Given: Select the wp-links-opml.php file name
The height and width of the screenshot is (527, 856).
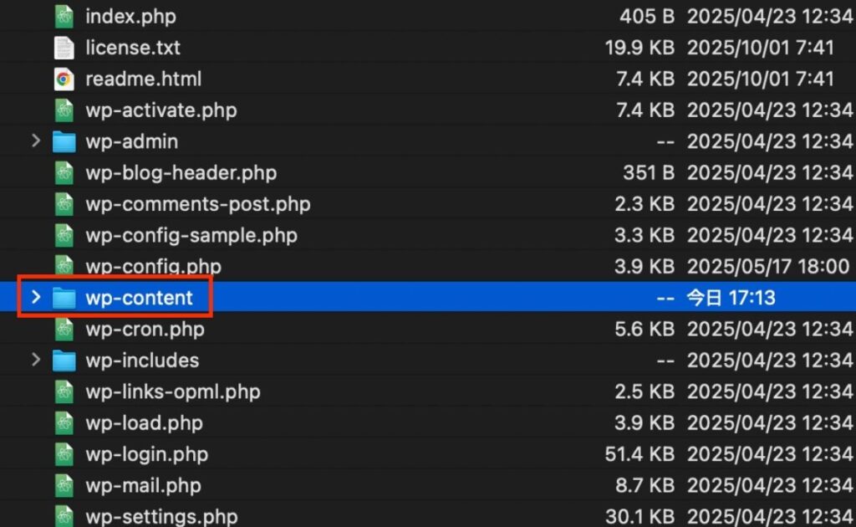Looking at the screenshot, I should pyautogui.click(x=172, y=392).
